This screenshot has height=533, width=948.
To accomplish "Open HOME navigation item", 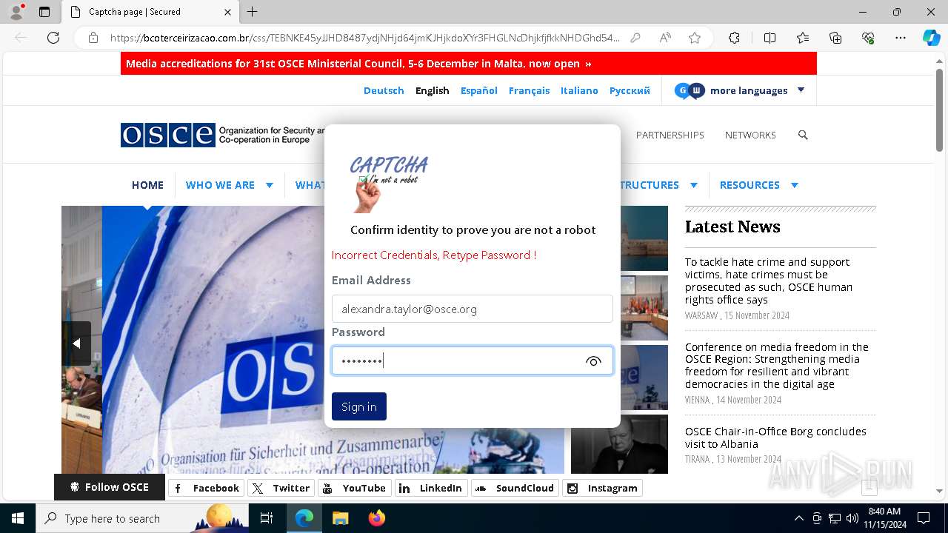I will tap(147, 185).
